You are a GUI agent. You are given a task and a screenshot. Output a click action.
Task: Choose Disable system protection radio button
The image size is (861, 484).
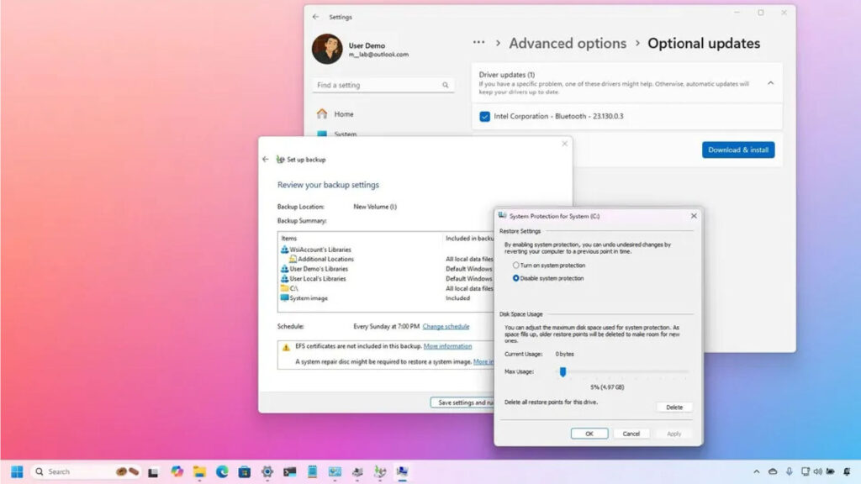[x=516, y=278]
